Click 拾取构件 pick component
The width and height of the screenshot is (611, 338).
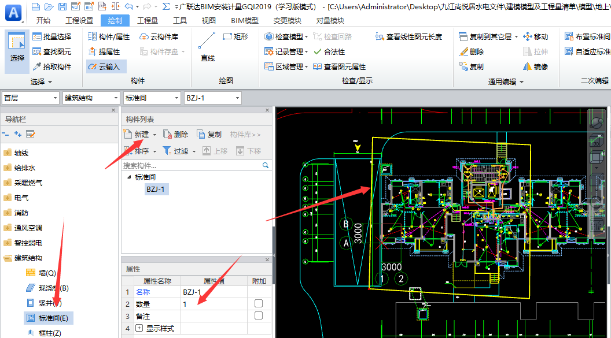[x=52, y=67]
